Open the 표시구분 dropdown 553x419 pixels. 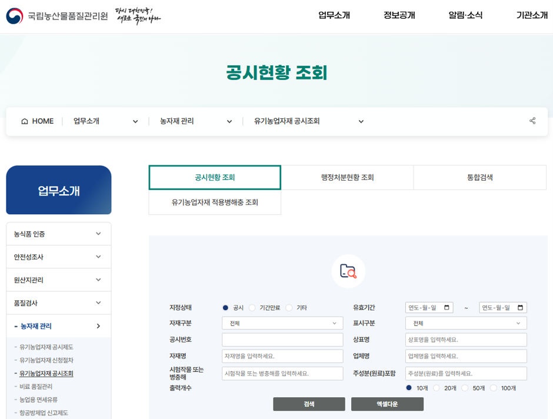pos(465,323)
